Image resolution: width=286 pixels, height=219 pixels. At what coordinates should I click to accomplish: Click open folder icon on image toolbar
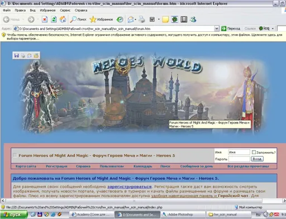point(36,55)
